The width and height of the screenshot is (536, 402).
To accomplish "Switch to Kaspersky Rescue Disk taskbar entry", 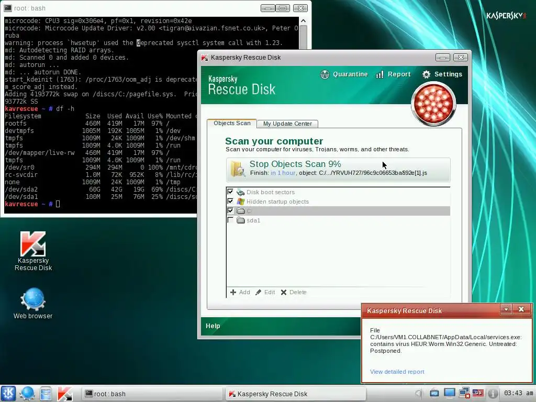I will pyautogui.click(x=296, y=394).
